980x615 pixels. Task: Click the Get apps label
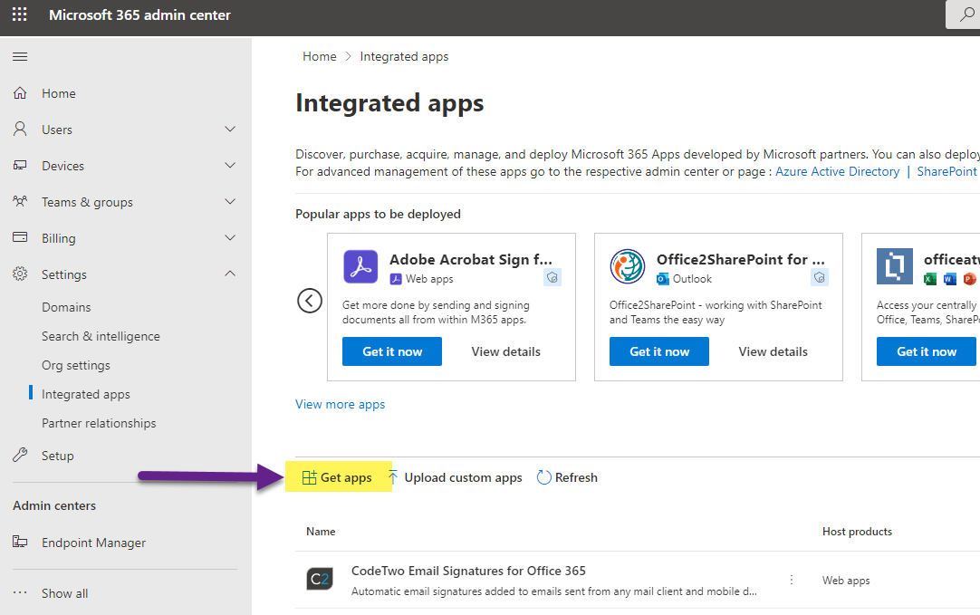point(346,477)
